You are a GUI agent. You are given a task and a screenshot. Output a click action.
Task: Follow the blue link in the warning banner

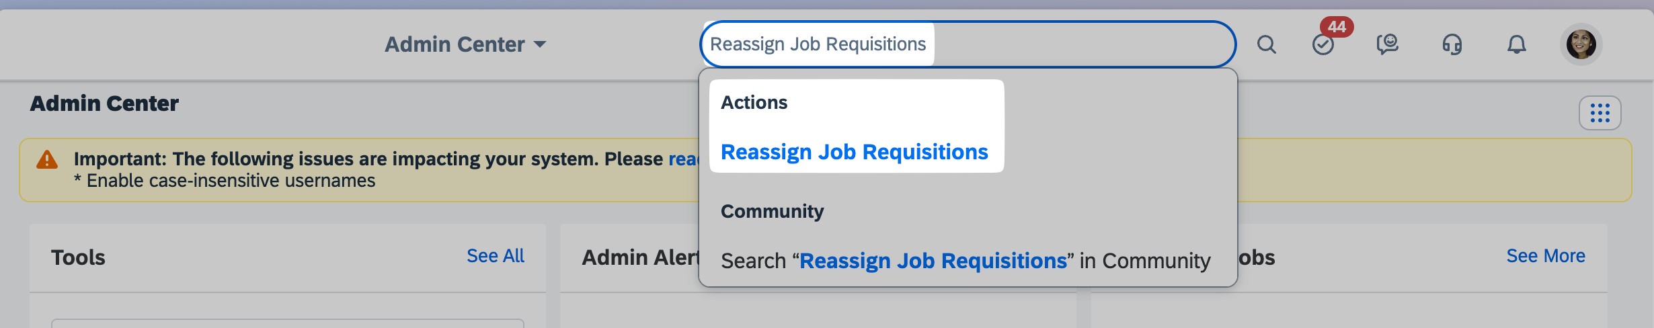pyautogui.click(x=683, y=159)
